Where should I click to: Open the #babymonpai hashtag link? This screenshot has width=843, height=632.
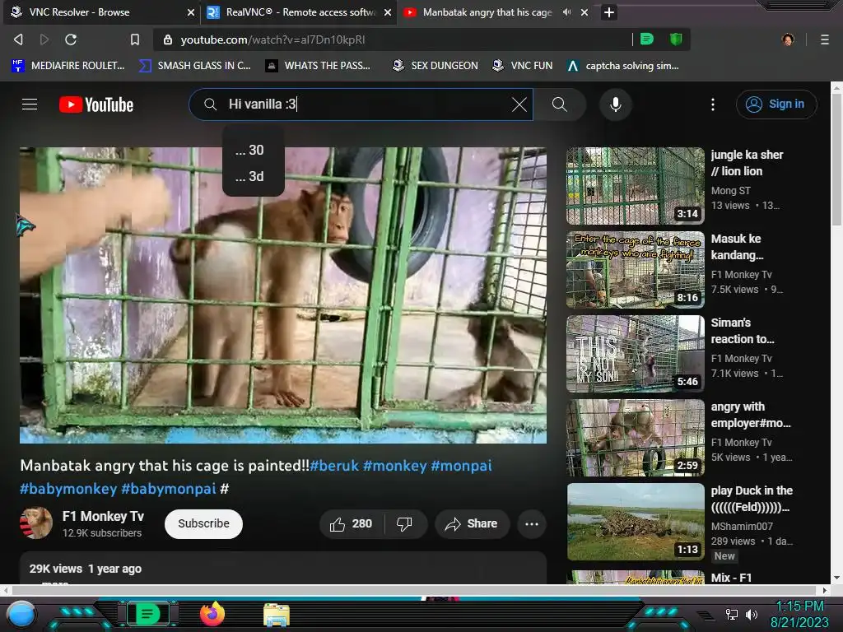tap(168, 489)
